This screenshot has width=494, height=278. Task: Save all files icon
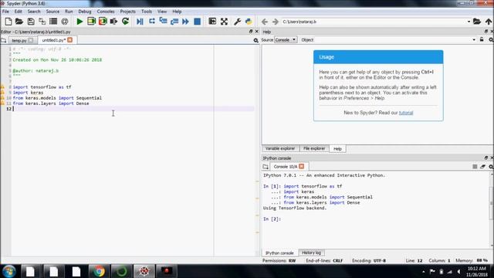pyautogui.click(x=42, y=22)
